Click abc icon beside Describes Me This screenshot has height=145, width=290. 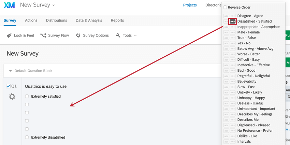click(x=226, y=120)
